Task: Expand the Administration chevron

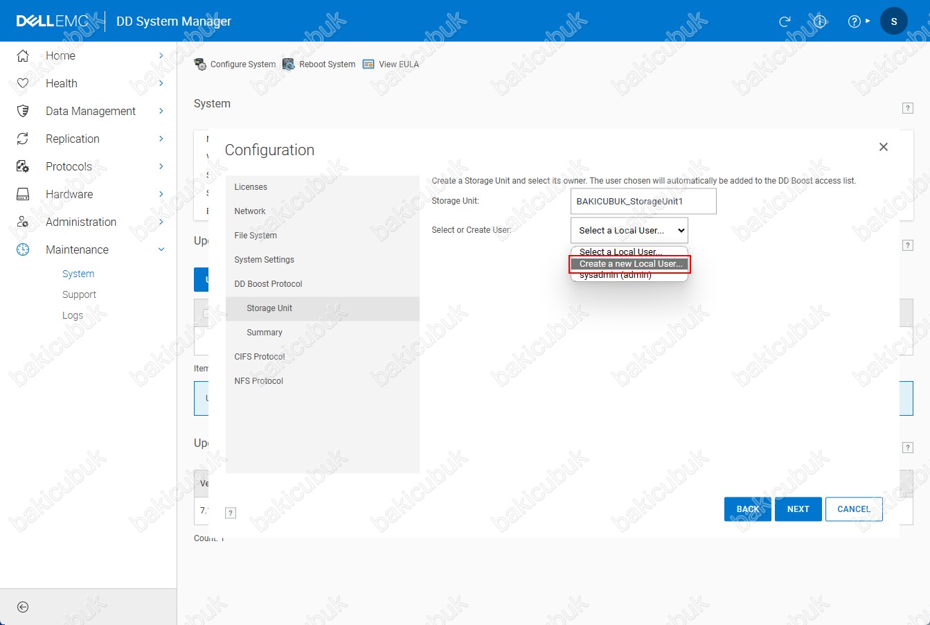Action: coord(161,222)
